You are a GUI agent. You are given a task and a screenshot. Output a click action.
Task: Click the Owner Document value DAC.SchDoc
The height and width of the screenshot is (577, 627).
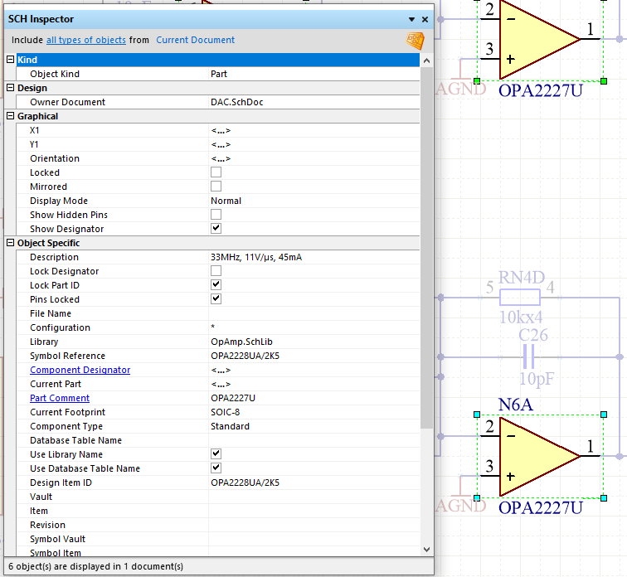point(313,102)
